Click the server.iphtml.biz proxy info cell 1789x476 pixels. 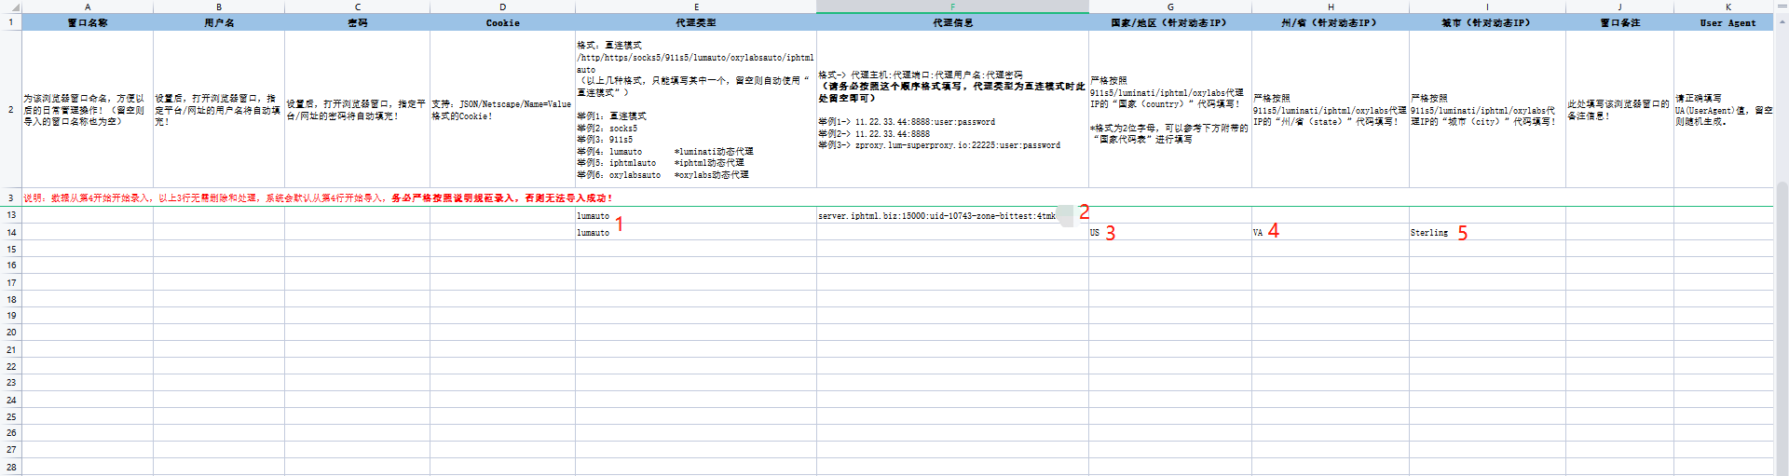coord(936,216)
